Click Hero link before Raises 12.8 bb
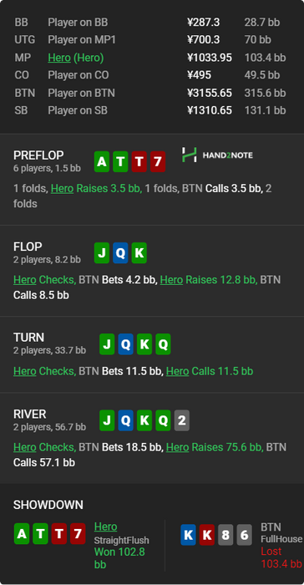 coord(171,279)
